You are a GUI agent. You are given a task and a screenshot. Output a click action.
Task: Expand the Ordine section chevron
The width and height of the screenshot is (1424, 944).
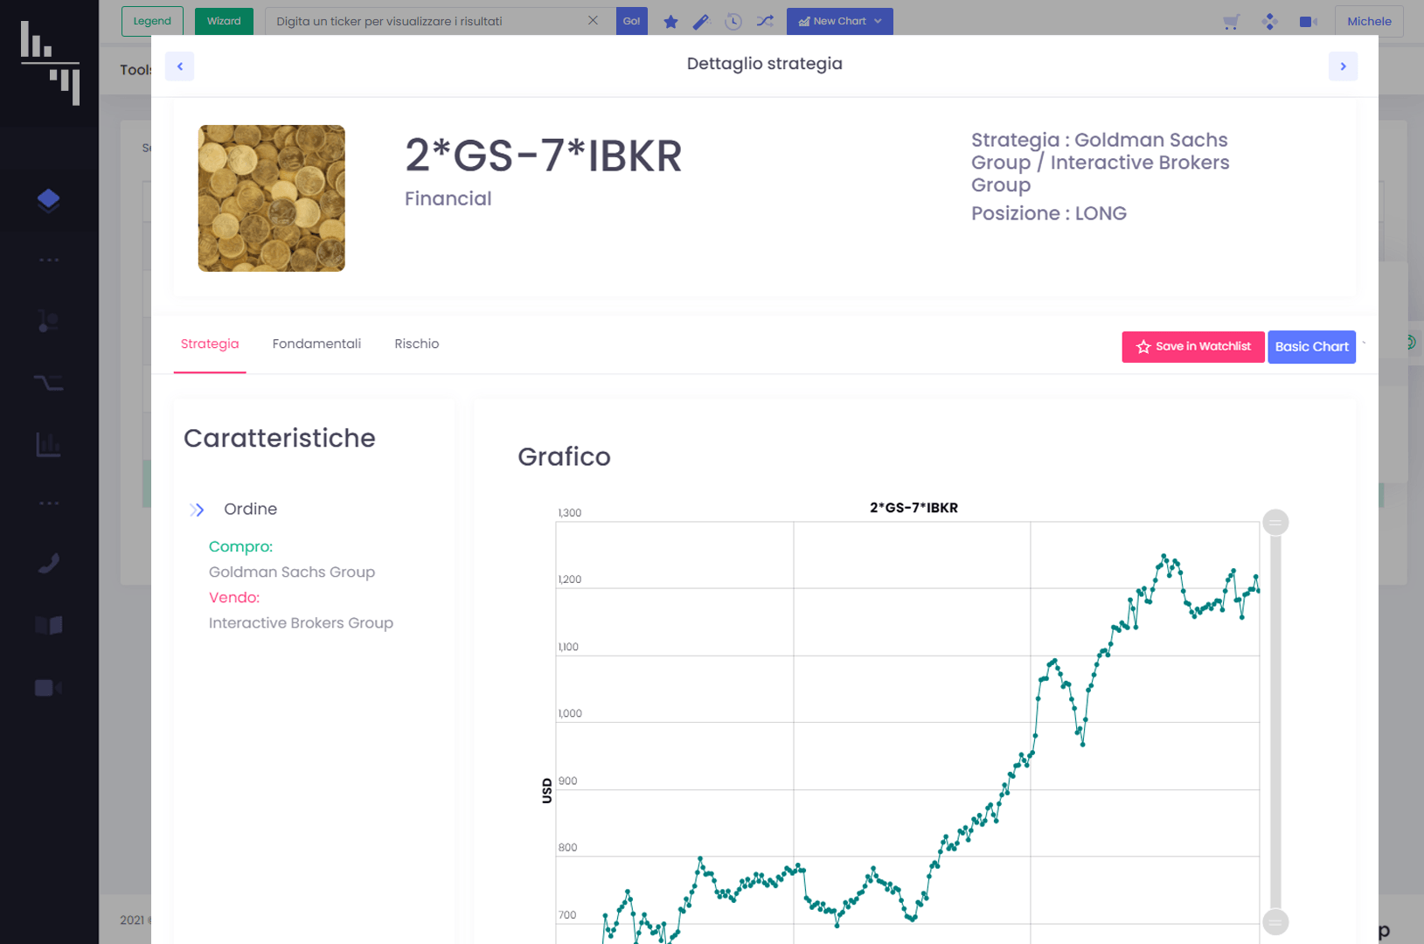197,510
